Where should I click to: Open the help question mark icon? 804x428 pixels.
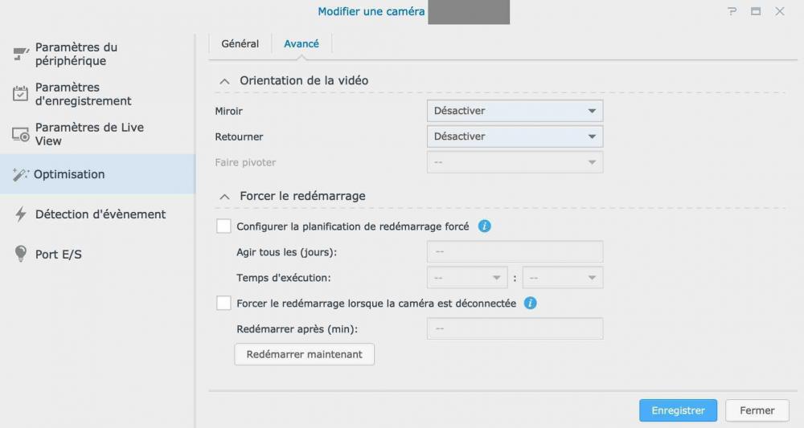[x=732, y=11]
